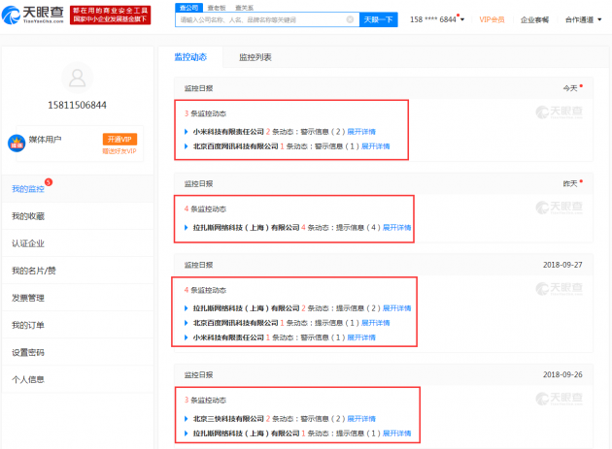Image resolution: width=612 pixels, height=449 pixels.
Task: Click the 天眼查 logo icon
Action: [x=33, y=15]
